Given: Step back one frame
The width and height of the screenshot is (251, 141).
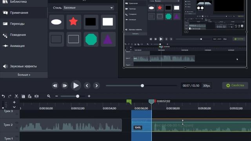Looking at the screenshot, I should (55, 86).
